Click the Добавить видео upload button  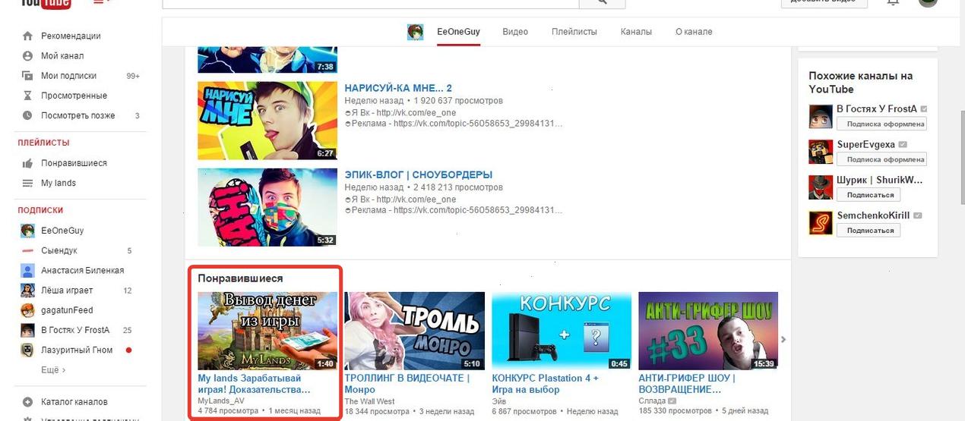coord(824,2)
